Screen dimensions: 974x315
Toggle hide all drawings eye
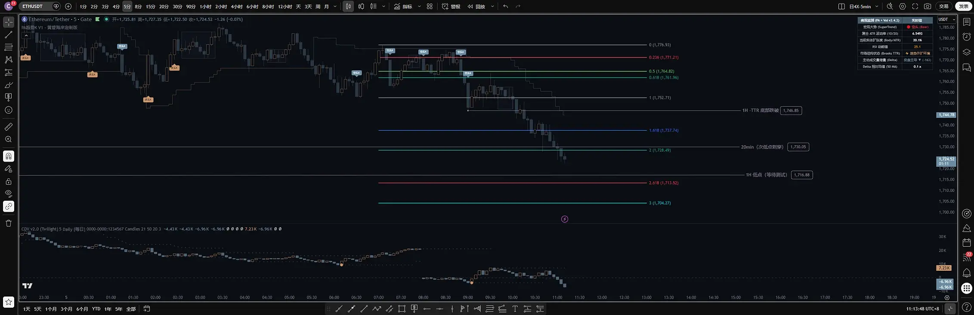point(9,194)
